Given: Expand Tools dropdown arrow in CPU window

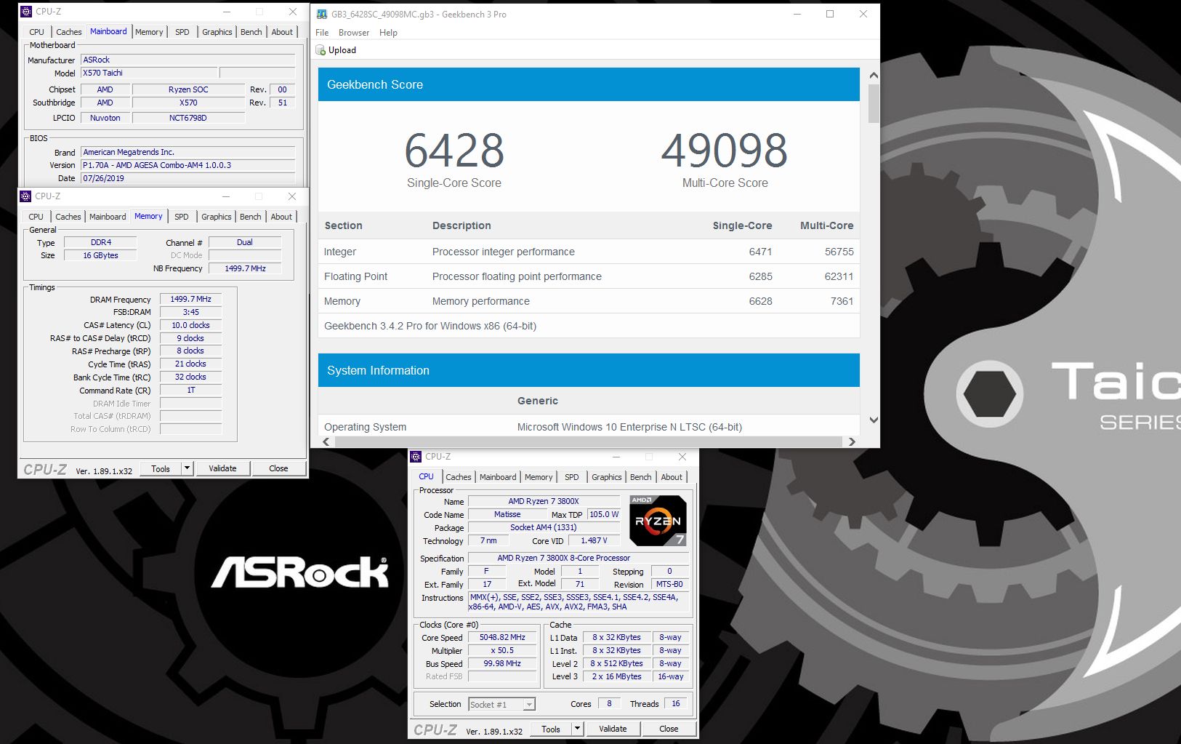Looking at the screenshot, I should [x=578, y=729].
